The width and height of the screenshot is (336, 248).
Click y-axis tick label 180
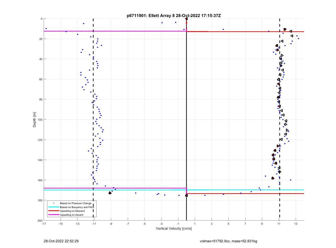(x=40, y=200)
